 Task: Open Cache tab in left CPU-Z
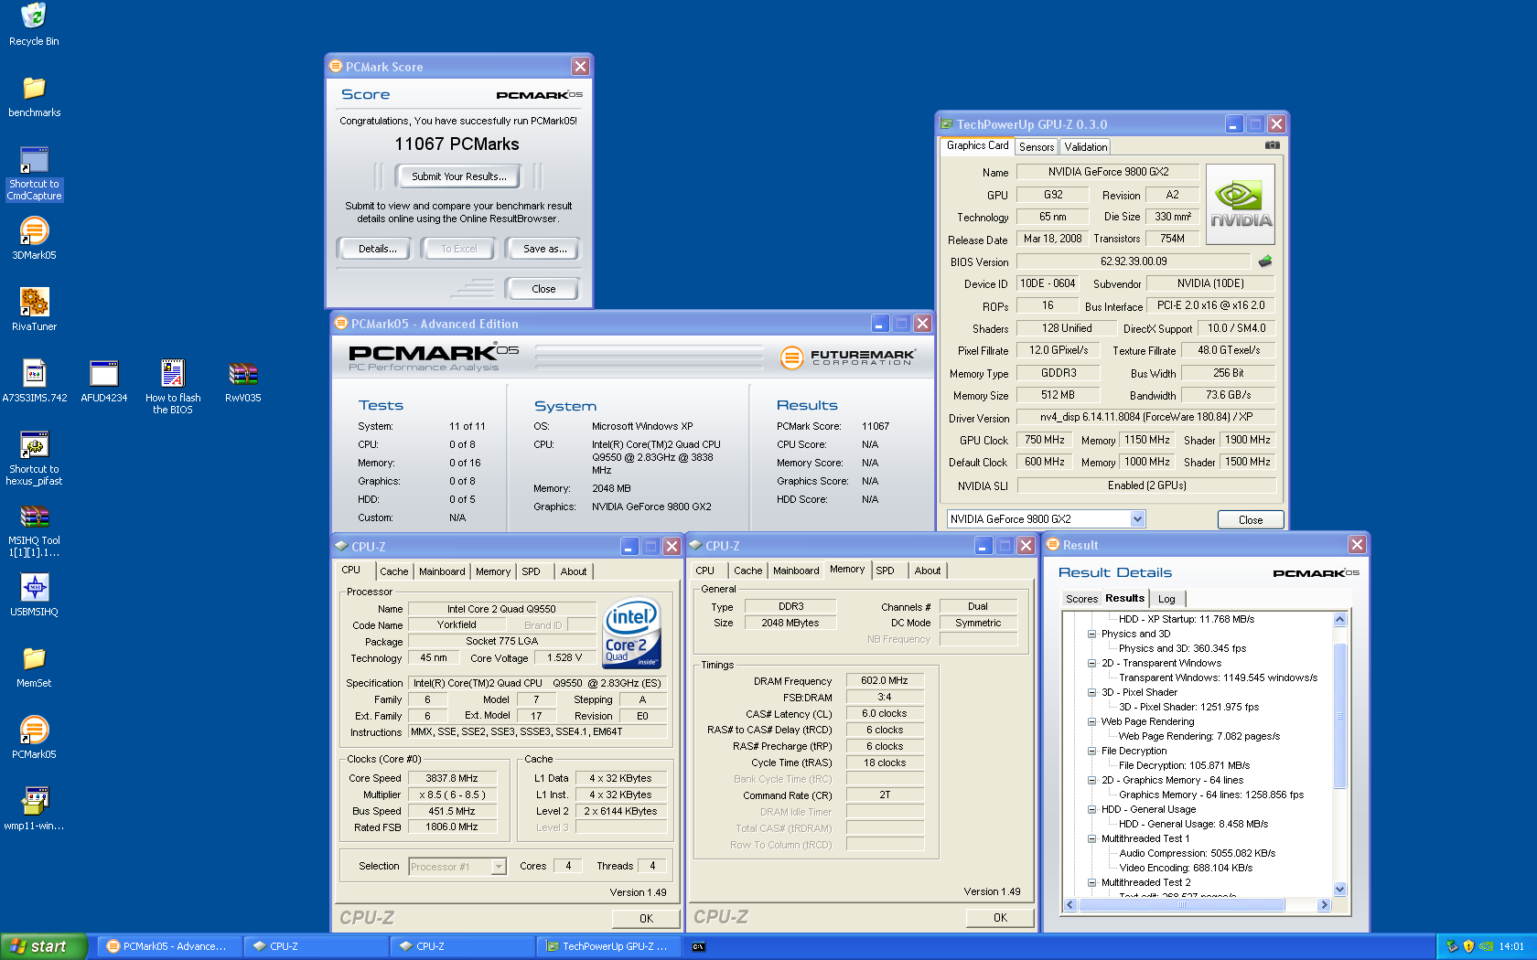point(393,571)
